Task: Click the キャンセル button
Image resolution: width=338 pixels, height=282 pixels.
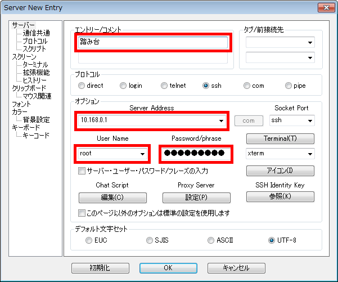Action: coord(236,268)
